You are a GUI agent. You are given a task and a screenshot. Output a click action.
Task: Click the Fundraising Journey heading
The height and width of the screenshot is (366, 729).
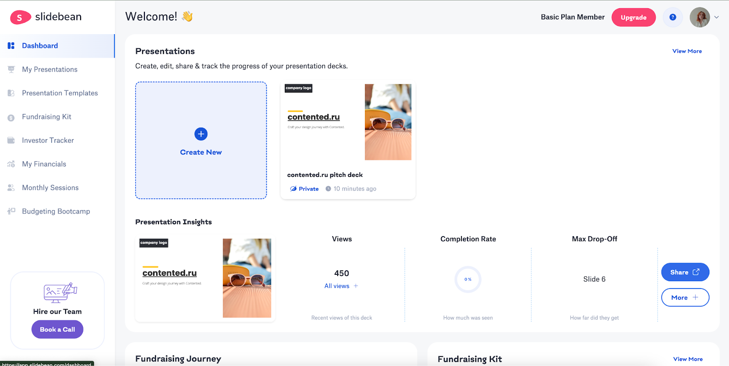(178, 359)
